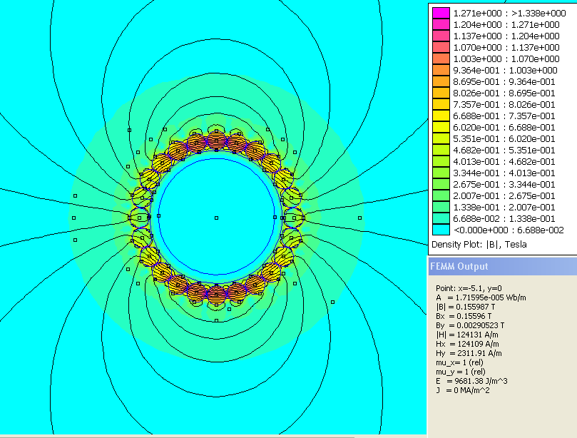Click the swatch beside 2.007e-001 : 2.675e-001
Viewport: 577px width, 438px height.
pos(441,195)
